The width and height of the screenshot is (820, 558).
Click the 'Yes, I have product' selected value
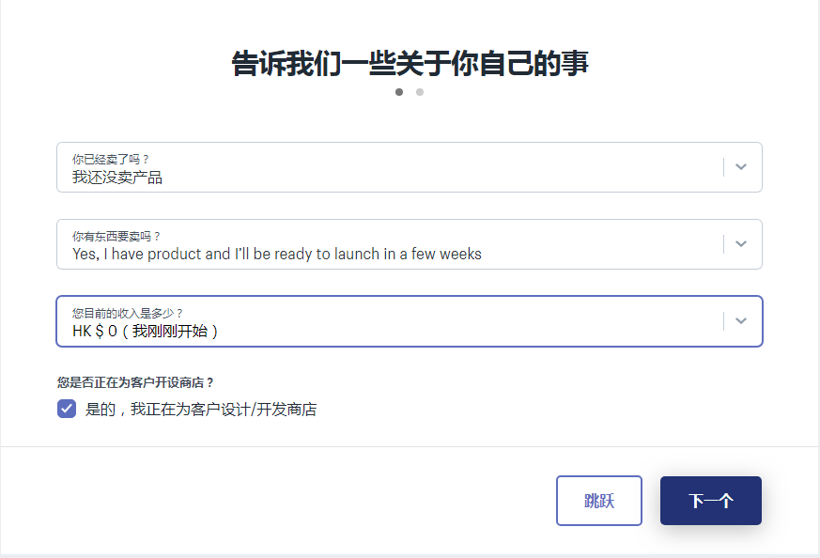point(277,254)
